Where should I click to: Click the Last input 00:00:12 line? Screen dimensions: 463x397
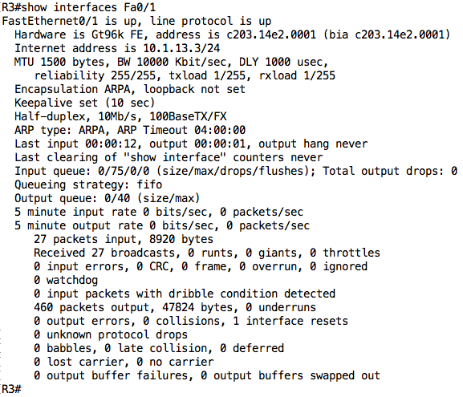point(191,144)
